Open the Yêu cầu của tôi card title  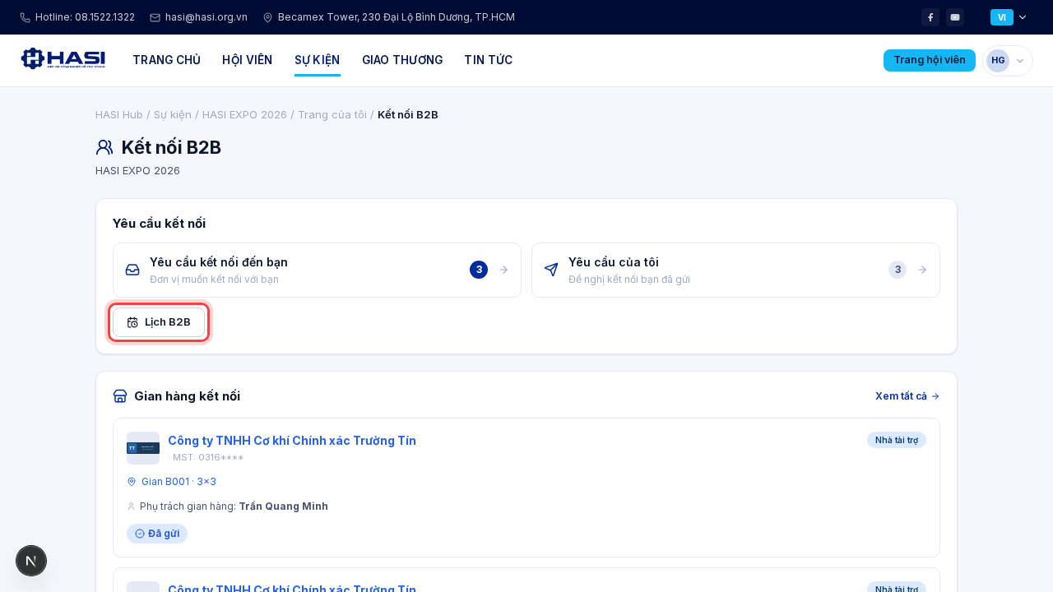(x=614, y=262)
